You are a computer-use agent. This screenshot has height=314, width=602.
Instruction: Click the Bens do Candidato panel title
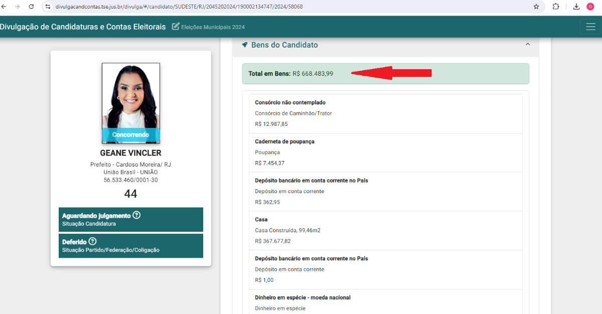[x=284, y=45]
